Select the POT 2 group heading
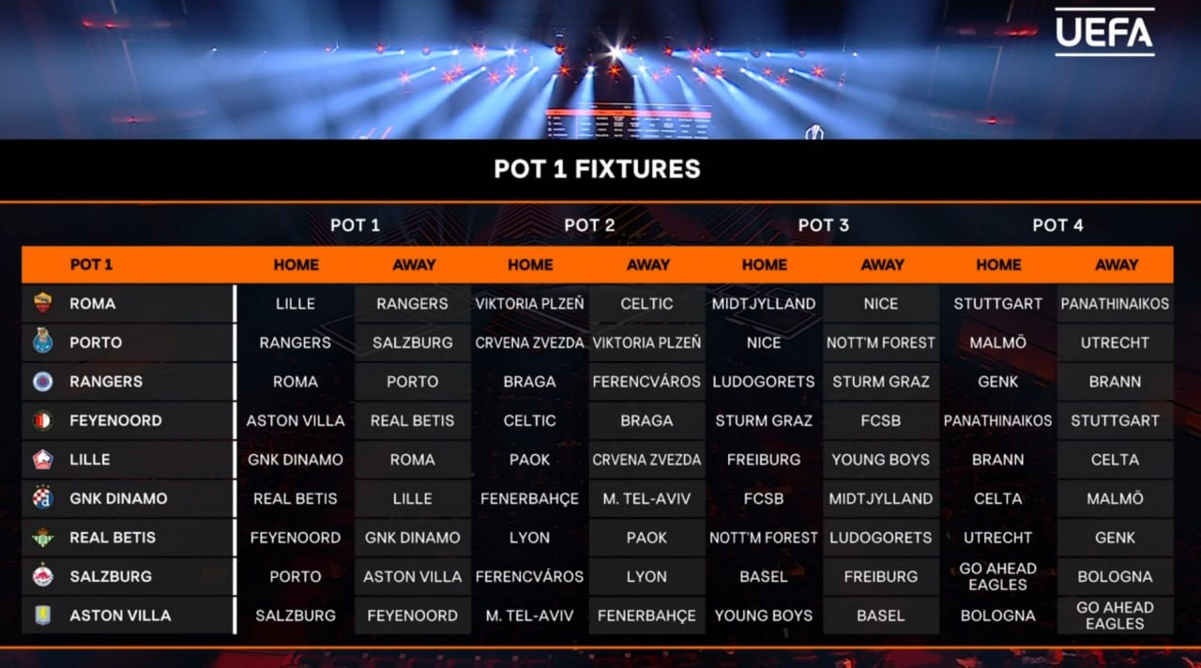 (x=589, y=225)
